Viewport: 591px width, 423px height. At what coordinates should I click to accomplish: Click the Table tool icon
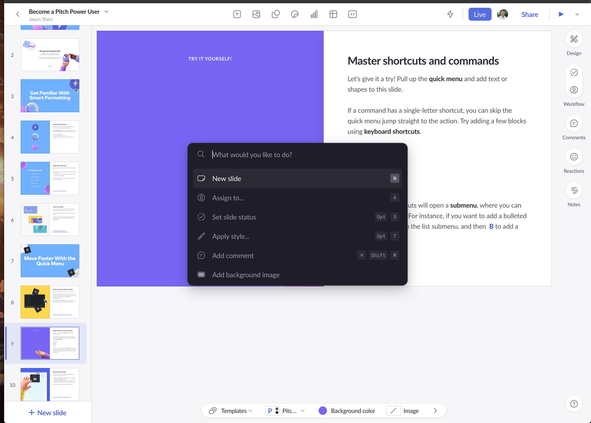click(333, 14)
